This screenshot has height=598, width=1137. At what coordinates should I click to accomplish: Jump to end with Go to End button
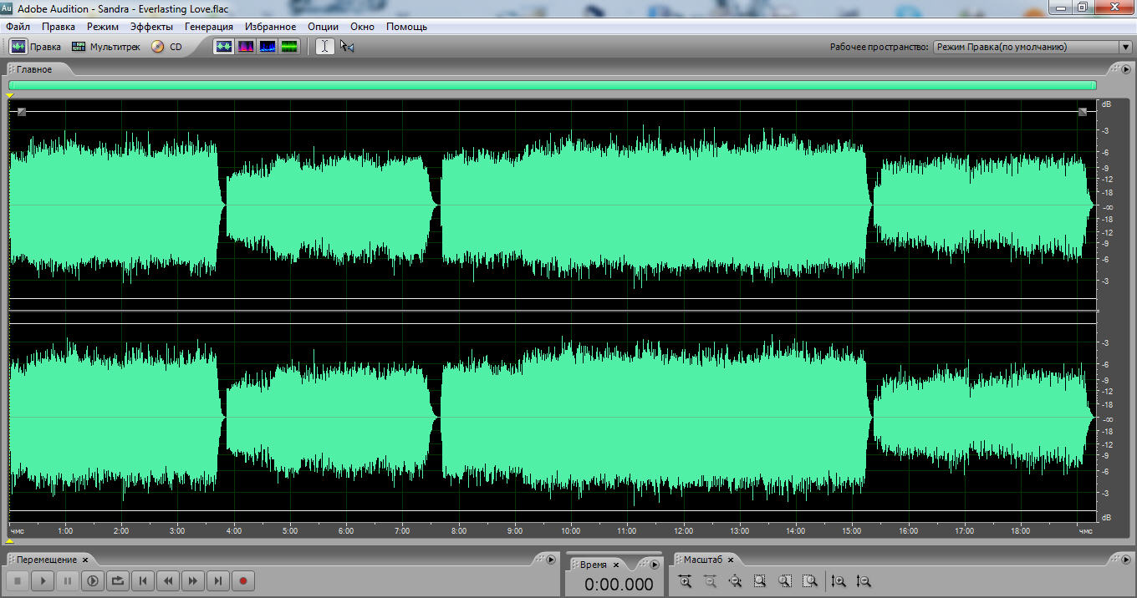point(218,580)
